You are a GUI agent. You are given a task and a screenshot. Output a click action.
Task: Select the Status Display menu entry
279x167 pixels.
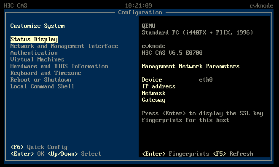click(x=34, y=39)
